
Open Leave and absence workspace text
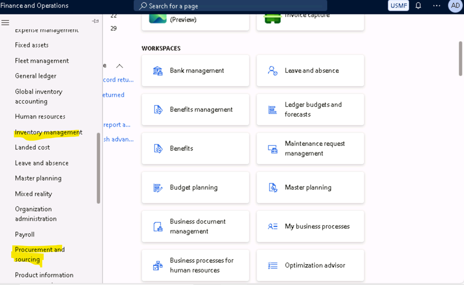tap(311, 71)
